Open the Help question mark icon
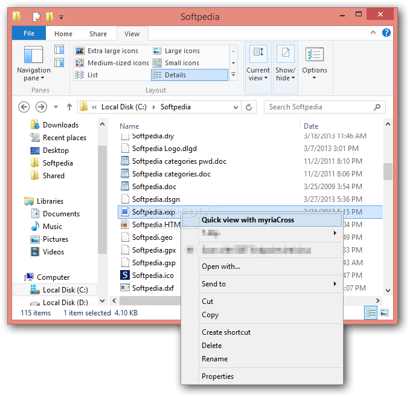This screenshot has height=397, width=410. coord(386,33)
